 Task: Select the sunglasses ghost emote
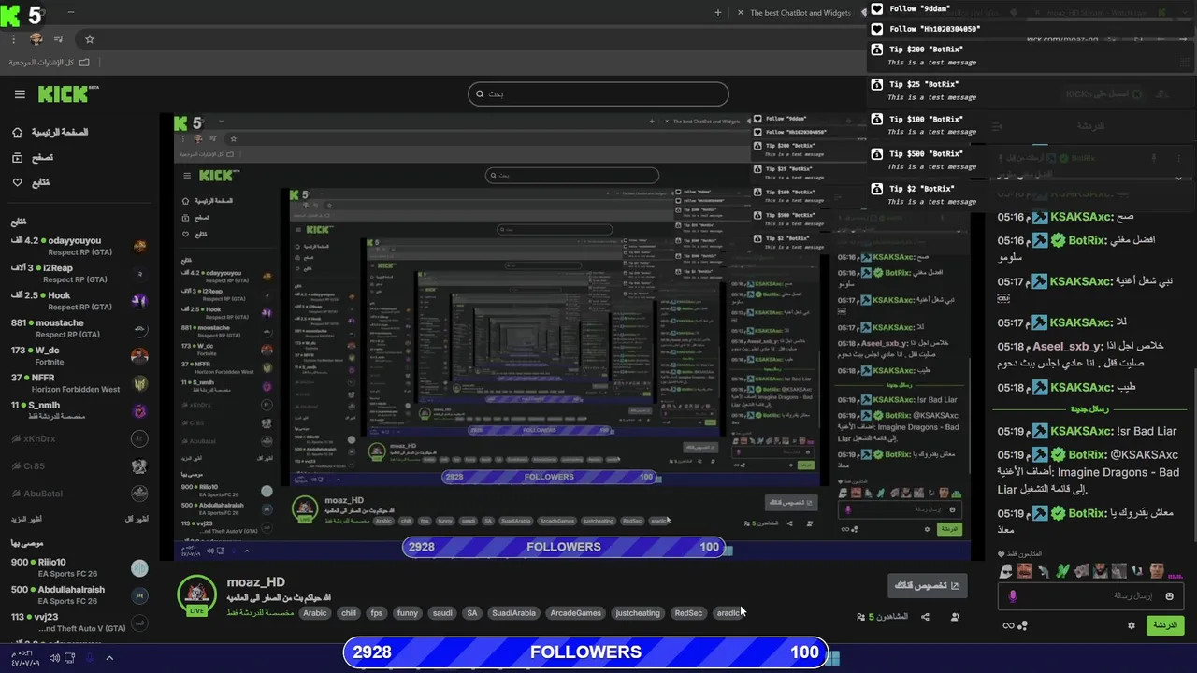[1006, 571]
